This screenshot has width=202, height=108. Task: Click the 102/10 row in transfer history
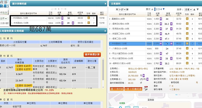(x=58, y=18)
